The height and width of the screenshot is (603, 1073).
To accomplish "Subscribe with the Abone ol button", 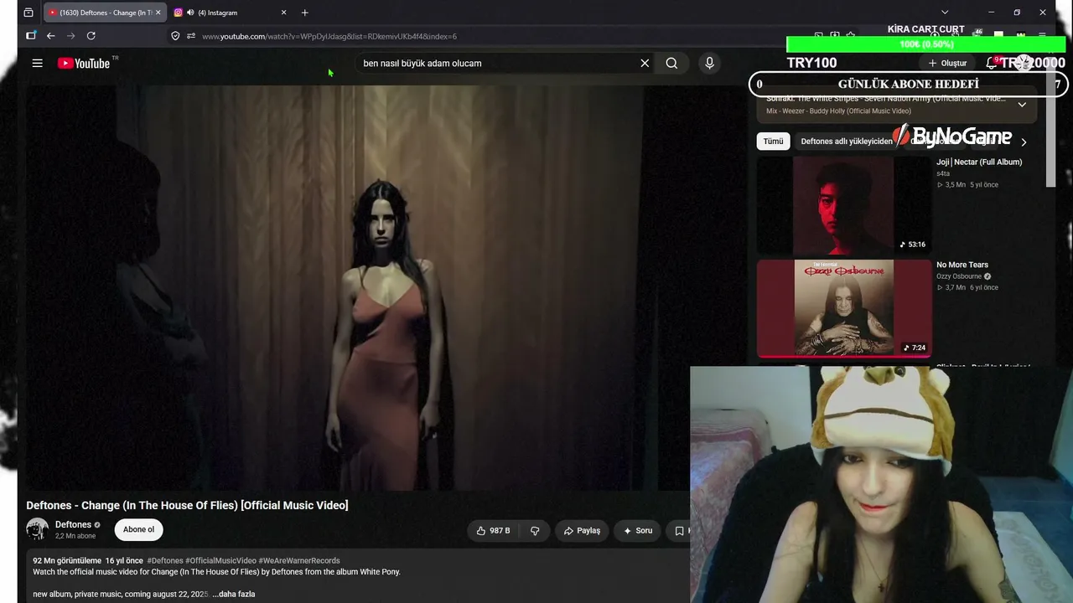I will pyautogui.click(x=139, y=529).
